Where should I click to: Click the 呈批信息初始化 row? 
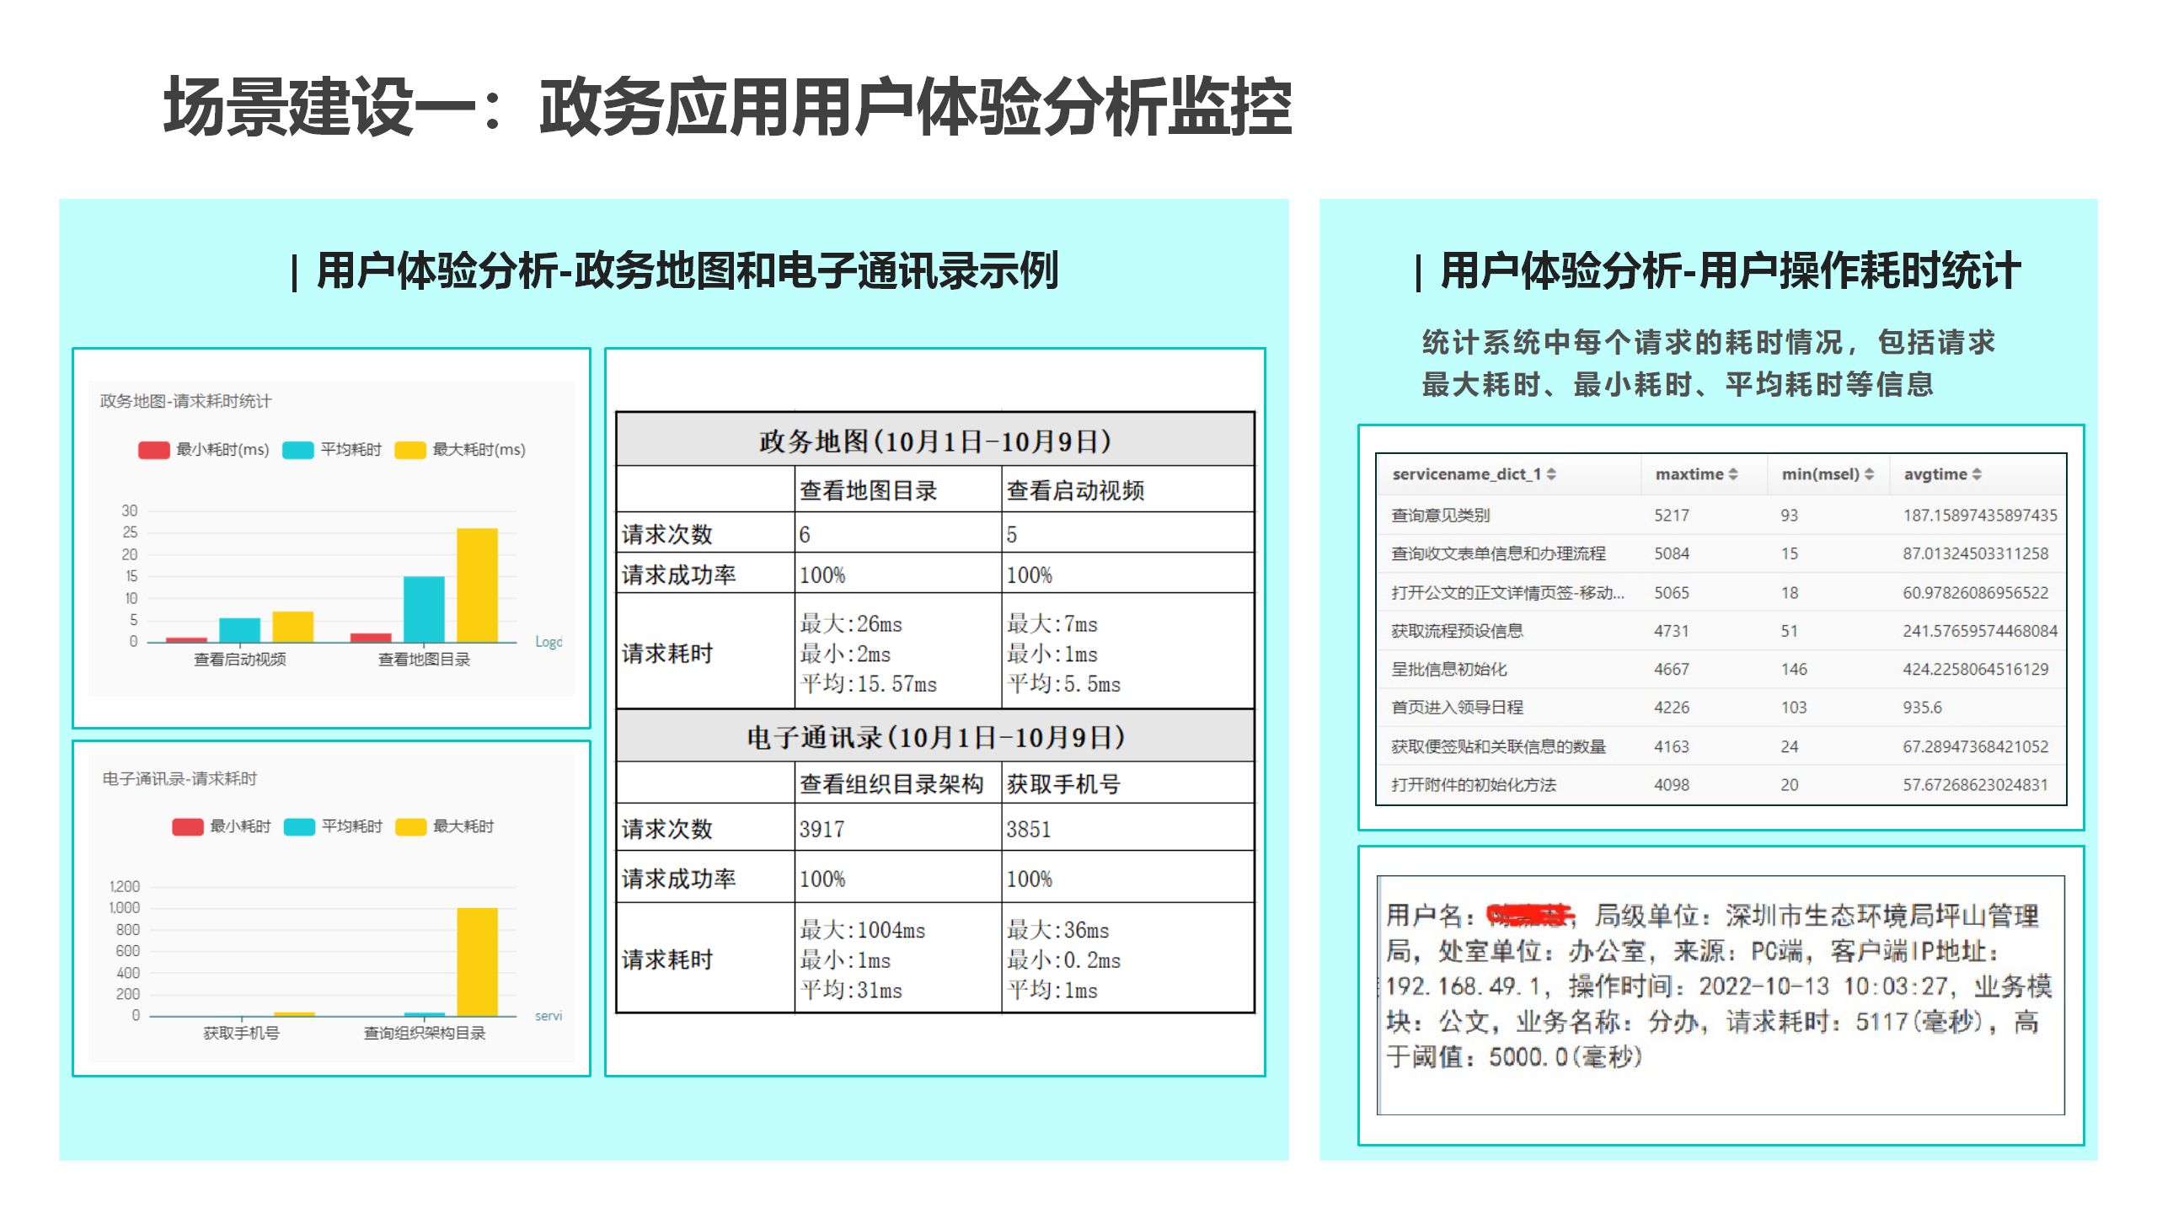click(x=1448, y=669)
